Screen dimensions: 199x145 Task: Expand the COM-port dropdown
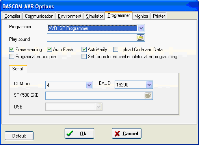(x=89, y=85)
